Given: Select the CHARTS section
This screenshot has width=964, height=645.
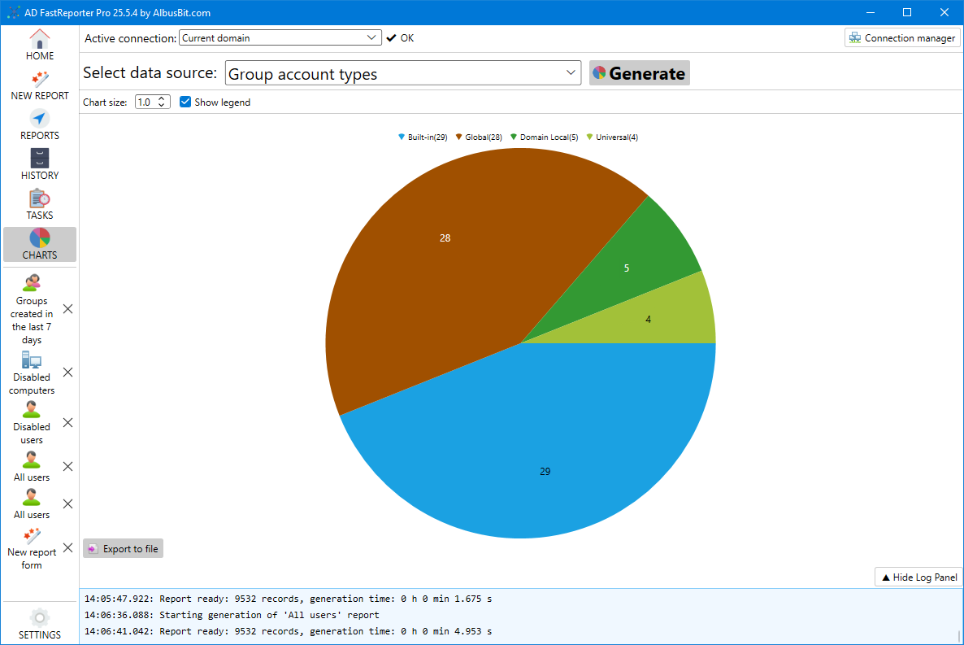Looking at the screenshot, I should [39, 244].
